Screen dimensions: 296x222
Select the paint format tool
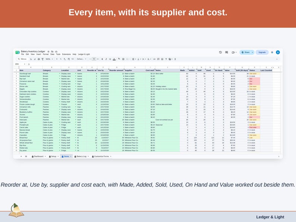pyautogui.click(x=42, y=59)
